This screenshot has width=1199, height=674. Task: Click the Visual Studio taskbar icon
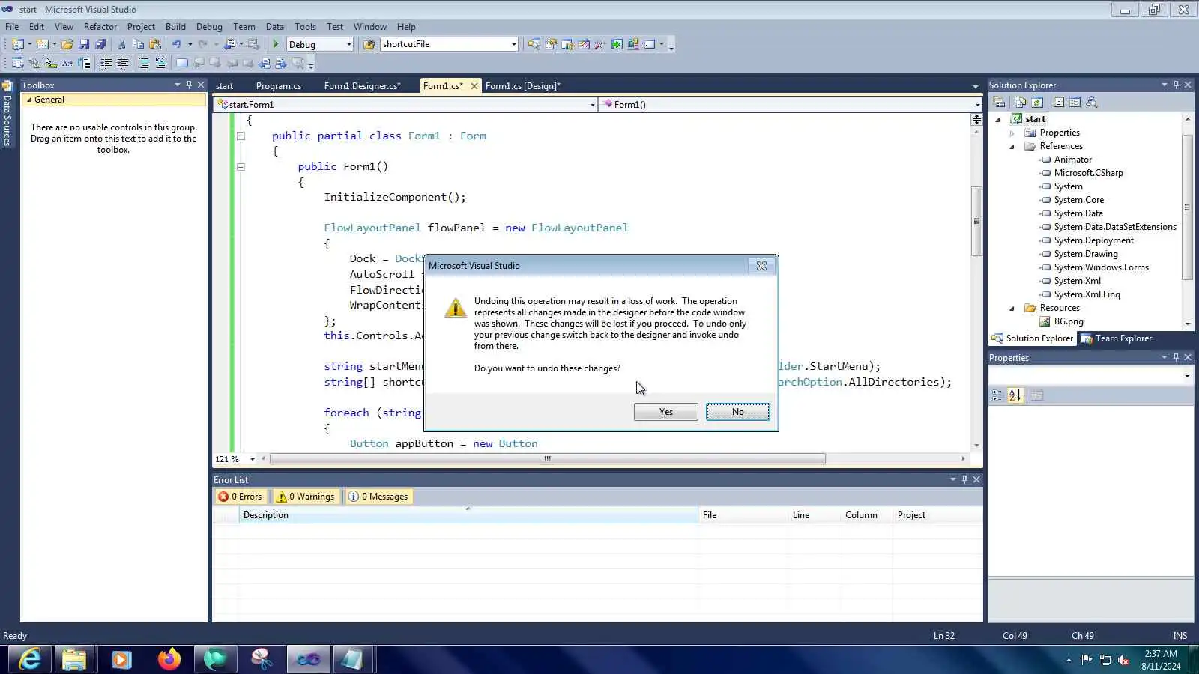point(308,659)
